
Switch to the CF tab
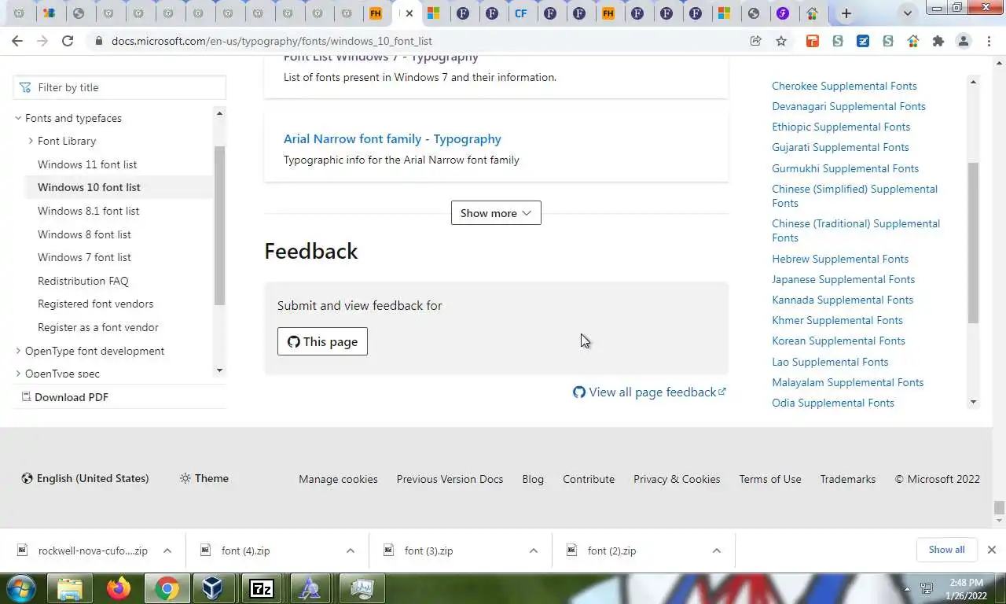click(x=520, y=13)
